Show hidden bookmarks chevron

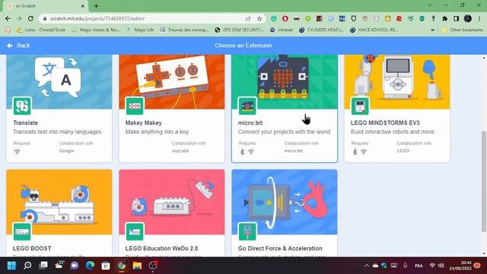[433, 30]
